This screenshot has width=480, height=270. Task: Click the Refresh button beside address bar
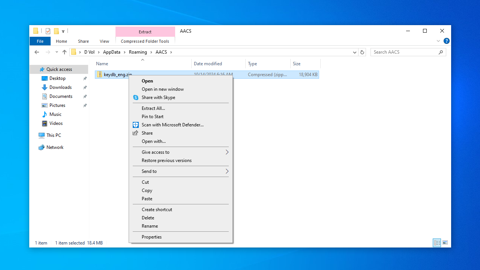(x=362, y=52)
